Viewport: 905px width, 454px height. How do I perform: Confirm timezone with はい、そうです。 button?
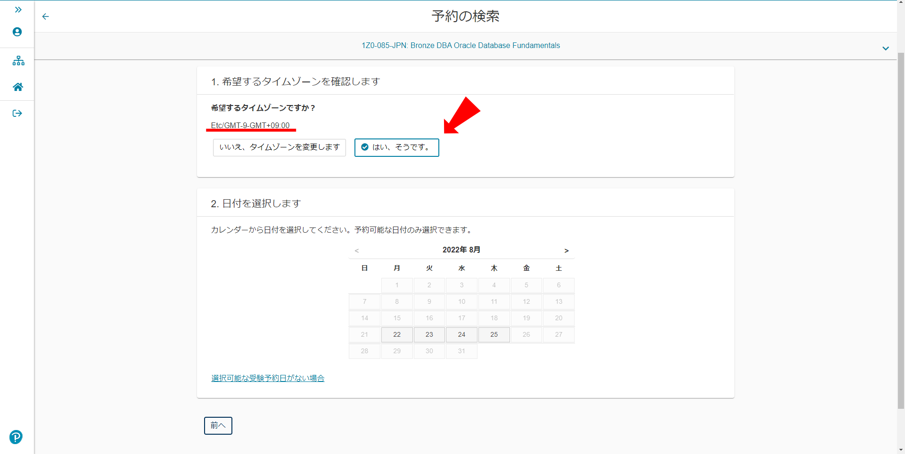point(397,147)
